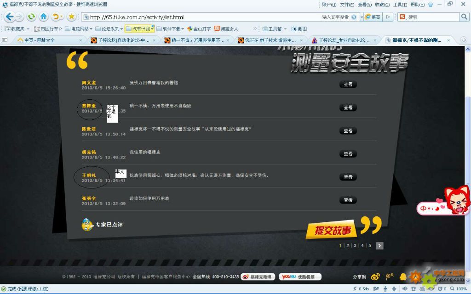The image size is (471, 294).
Task: Click the search magnifier in Sogou search box
Action: pyautogui.click(x=464, y=17)
